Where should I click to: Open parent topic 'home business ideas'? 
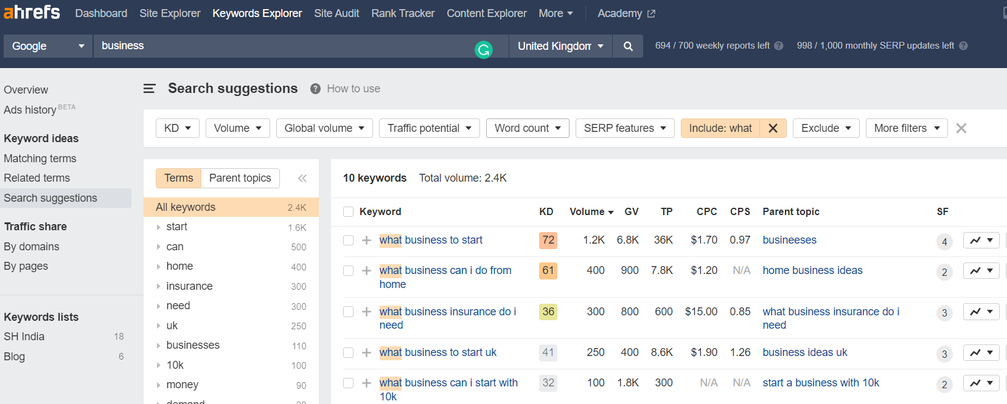tap(812, 270)
